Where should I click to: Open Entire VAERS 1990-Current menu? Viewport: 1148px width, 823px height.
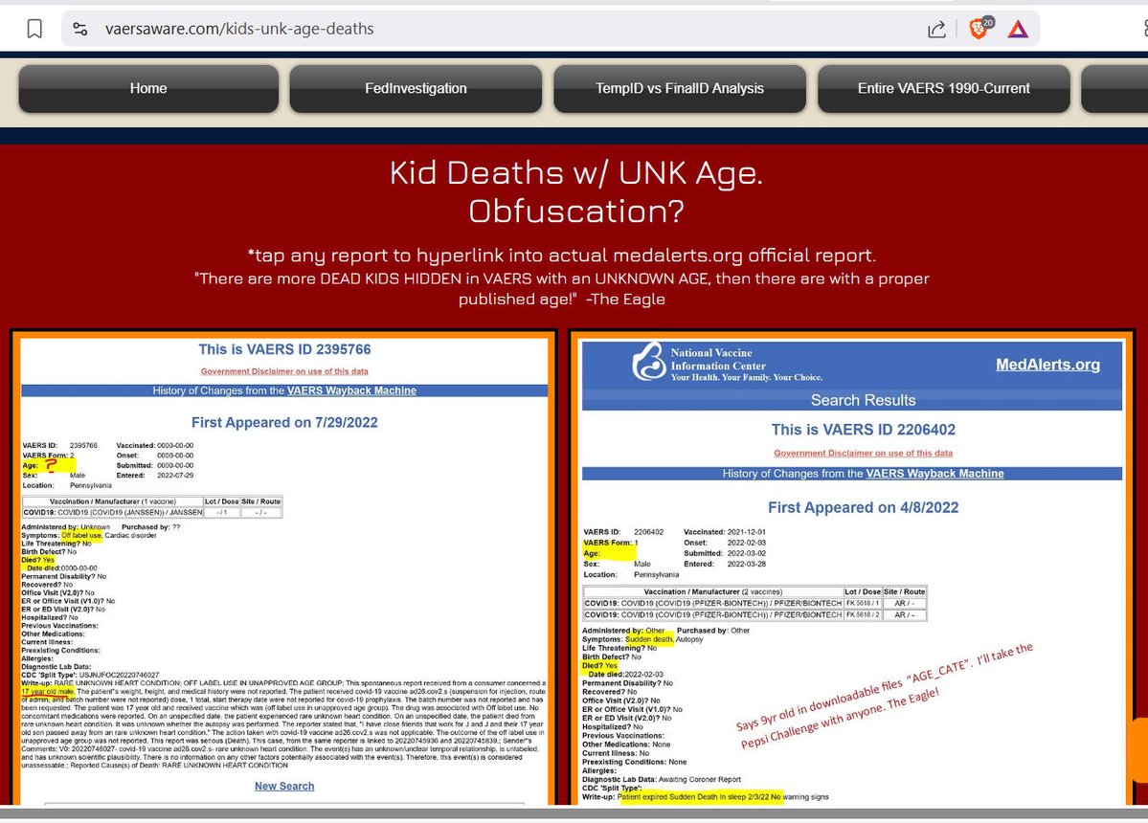pyautogui.click(x=944, y=88)
